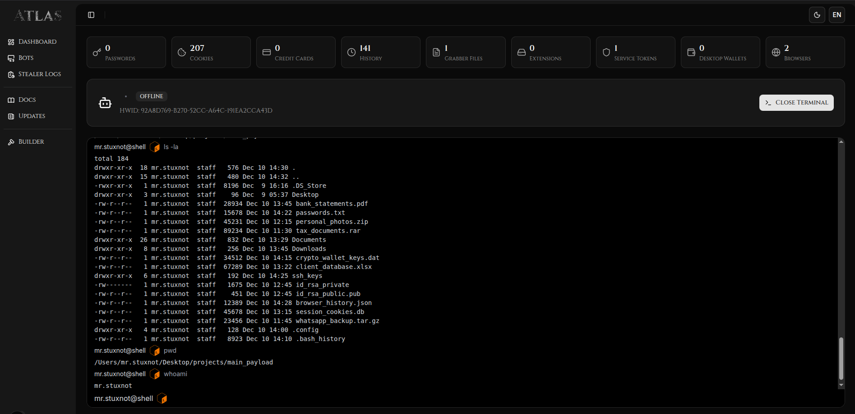Open the EN language selector
Image resolution: width=855 pixels, height=414 pixels.
tap(837, 15)
